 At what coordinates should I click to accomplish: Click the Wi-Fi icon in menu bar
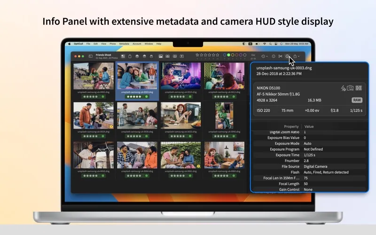(x=265, y=44)
